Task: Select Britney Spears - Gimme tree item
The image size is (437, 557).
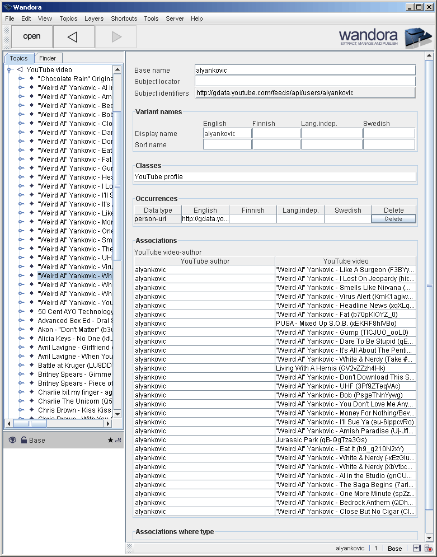Action: click(74, 375)
